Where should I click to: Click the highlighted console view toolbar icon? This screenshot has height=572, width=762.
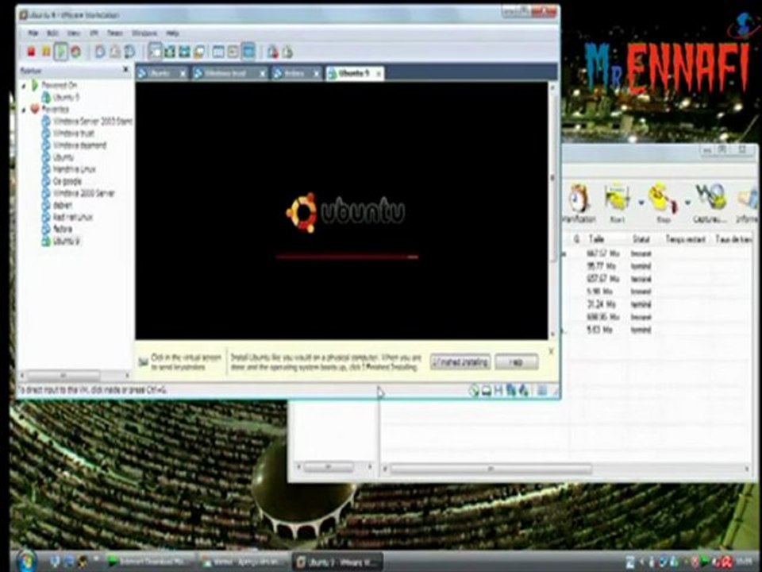(x=248, y=51)
